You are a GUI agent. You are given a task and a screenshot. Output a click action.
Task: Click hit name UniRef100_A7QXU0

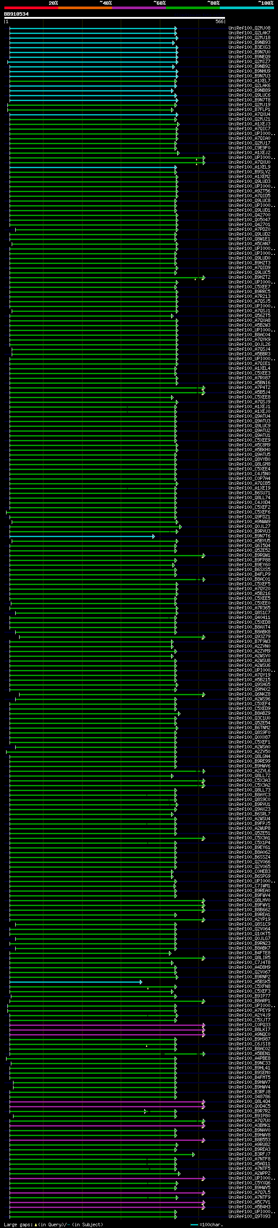click(x=249, y=162)
